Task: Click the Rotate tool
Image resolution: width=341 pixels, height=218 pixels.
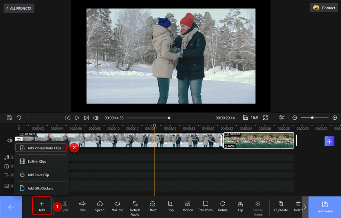Action: pos(223,206)
